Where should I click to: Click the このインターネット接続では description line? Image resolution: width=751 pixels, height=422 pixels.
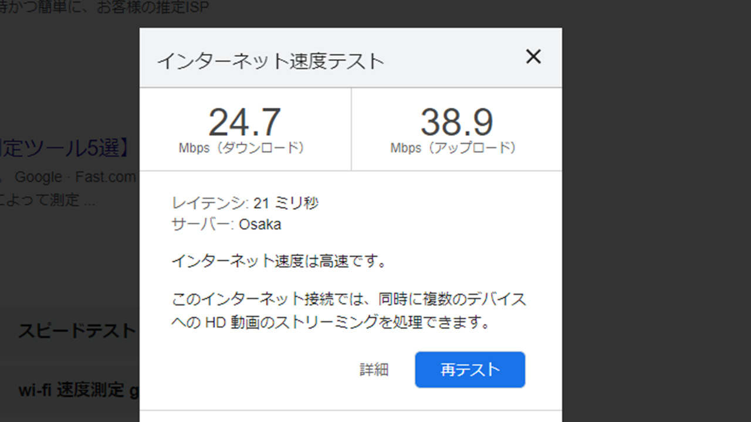pos(349,300)
